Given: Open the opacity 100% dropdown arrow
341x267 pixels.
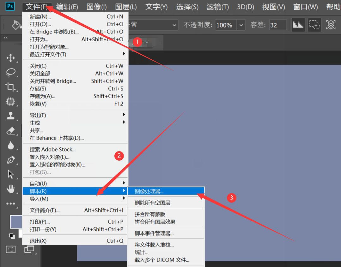Looking at the screenshot, I should click(241, 25).
